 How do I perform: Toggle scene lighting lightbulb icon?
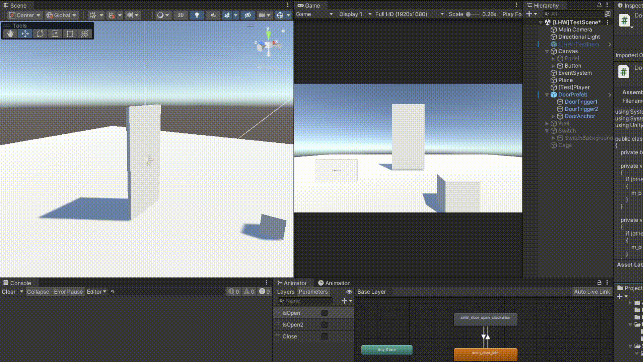point(197,15)
